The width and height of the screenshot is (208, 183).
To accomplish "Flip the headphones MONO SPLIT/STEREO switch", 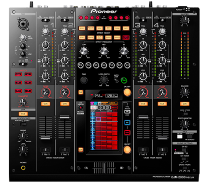I will (x=23, y=124).
